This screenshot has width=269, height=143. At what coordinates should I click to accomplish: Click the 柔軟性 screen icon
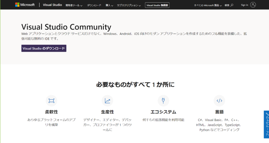pyautogui.click(x=51, y=100)
